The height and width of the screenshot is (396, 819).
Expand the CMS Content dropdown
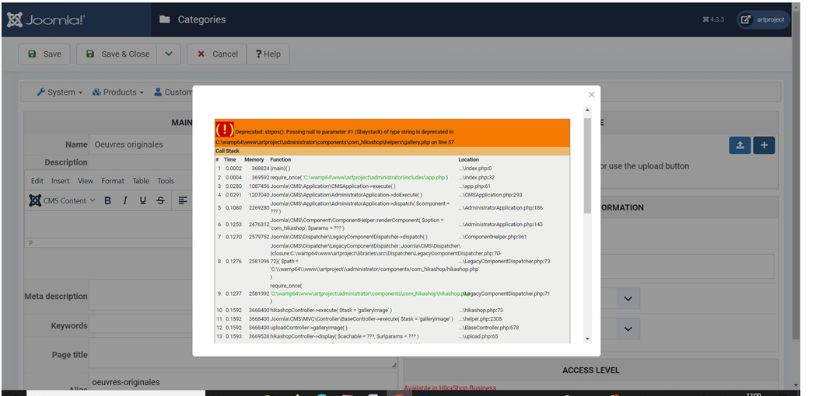62,200
